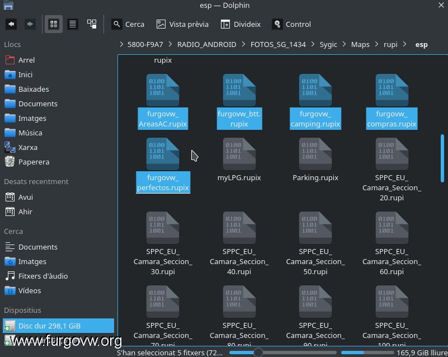Image resolution: width=448 pixels, height=357 pixels.
Task: Select the furgovw_AreasAC.rupix file icon
Action: coord(163,90)
